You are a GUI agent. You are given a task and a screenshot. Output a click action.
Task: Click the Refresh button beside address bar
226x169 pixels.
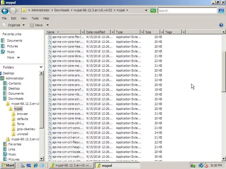coord(153,10)
